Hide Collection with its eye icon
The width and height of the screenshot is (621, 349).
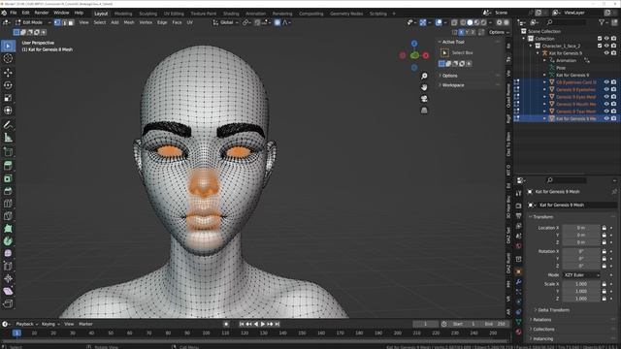click(606, 39)
